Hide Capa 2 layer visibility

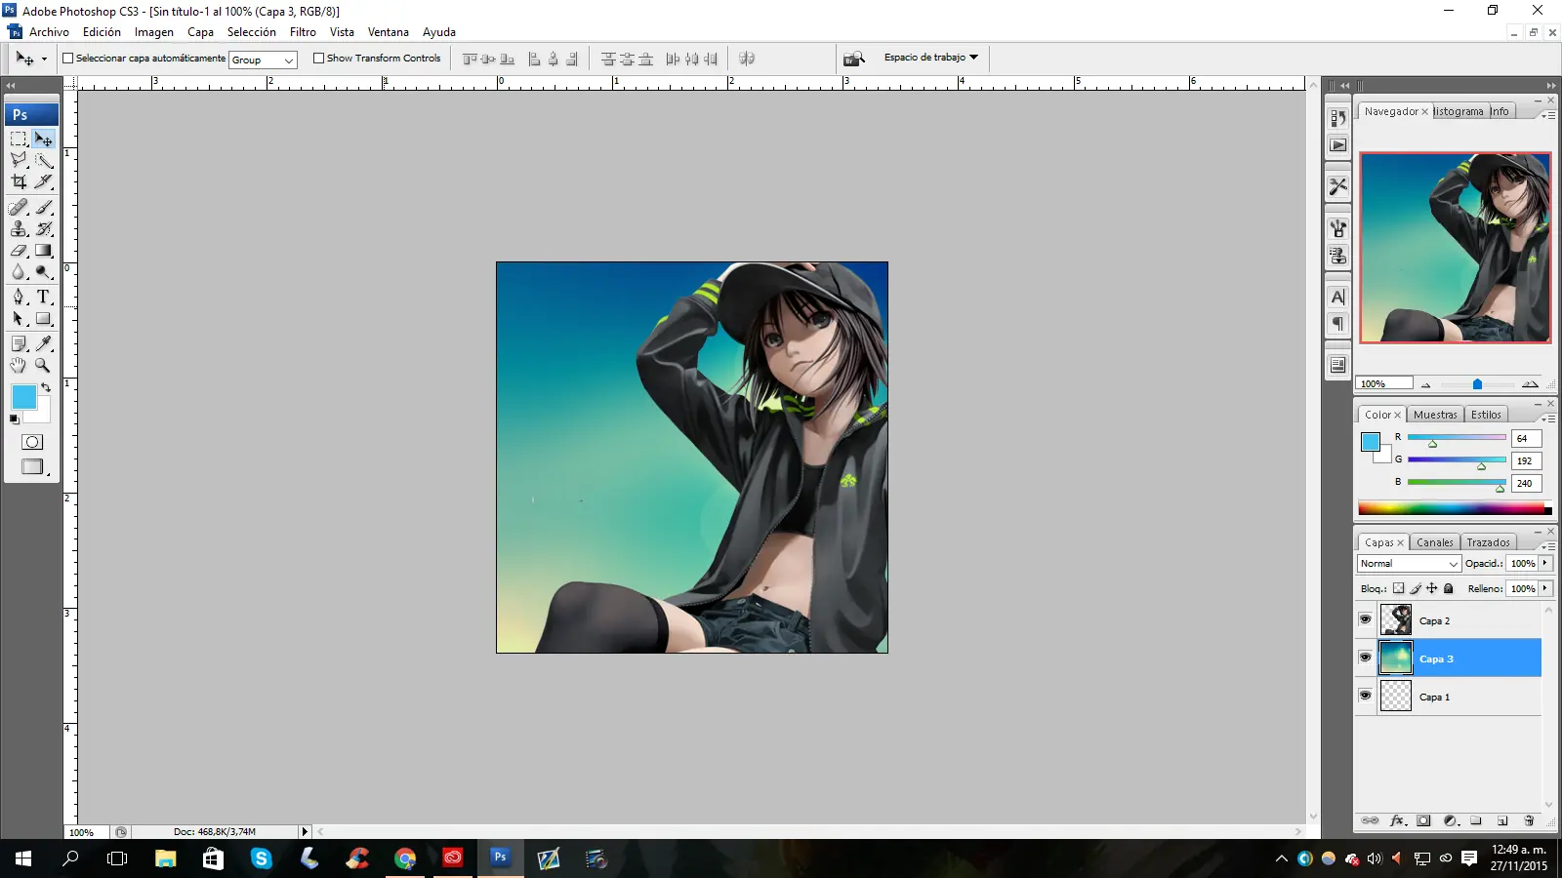pos(1365,619)
